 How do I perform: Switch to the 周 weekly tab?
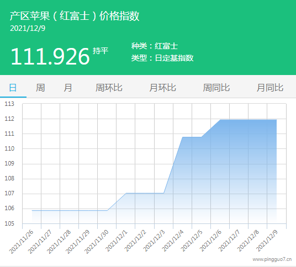(40, 88)
